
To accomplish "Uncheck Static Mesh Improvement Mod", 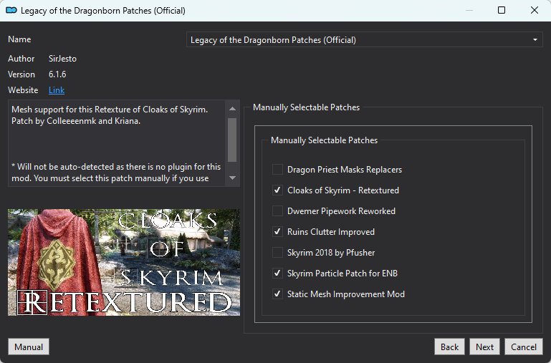I will click(x=277, y=294).
